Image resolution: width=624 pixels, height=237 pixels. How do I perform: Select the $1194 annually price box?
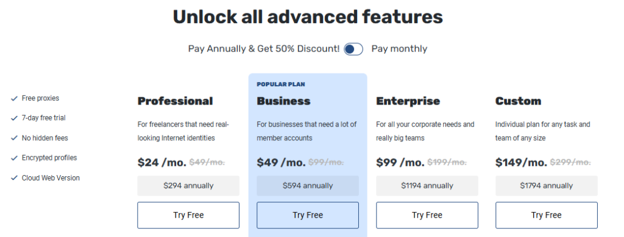[427, 186]
